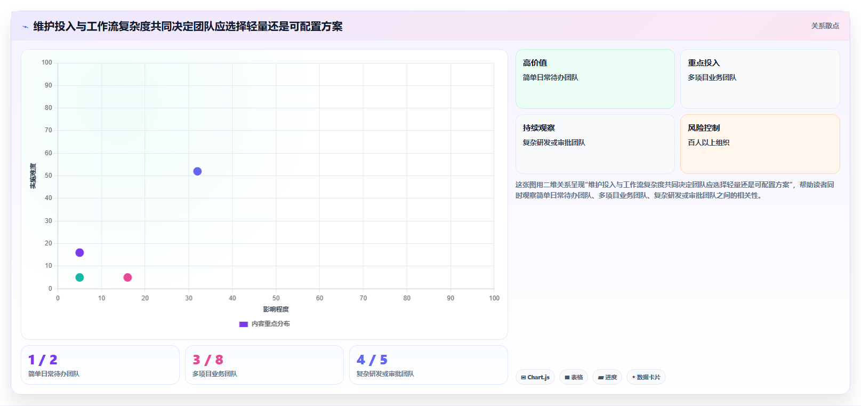This screenshot has width=861, height=406.
Task: Open the 重点投入 quadrant card
Action: click(x=760, y=79)
